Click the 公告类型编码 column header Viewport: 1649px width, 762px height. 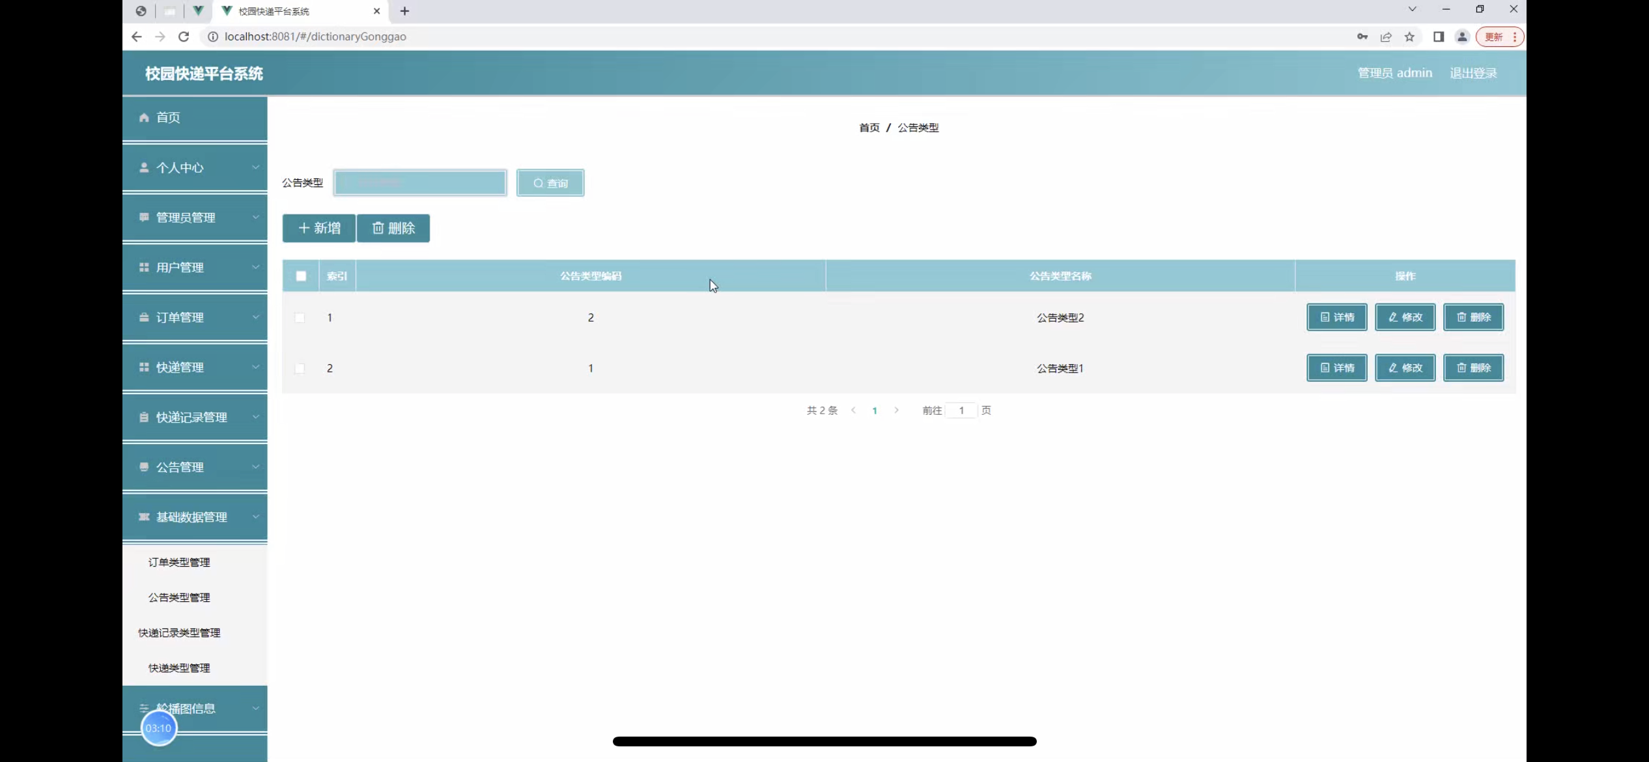click(591, 276)
